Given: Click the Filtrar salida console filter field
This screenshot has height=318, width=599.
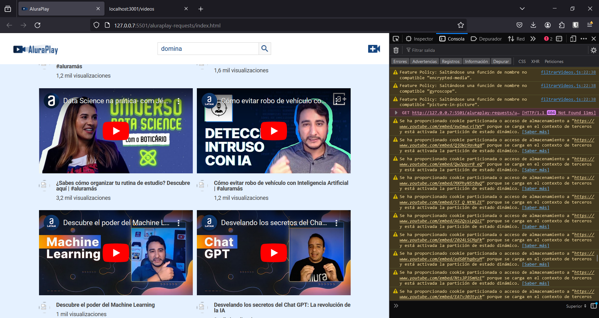Looking at the screenshot, I should [x=496, y=50].
